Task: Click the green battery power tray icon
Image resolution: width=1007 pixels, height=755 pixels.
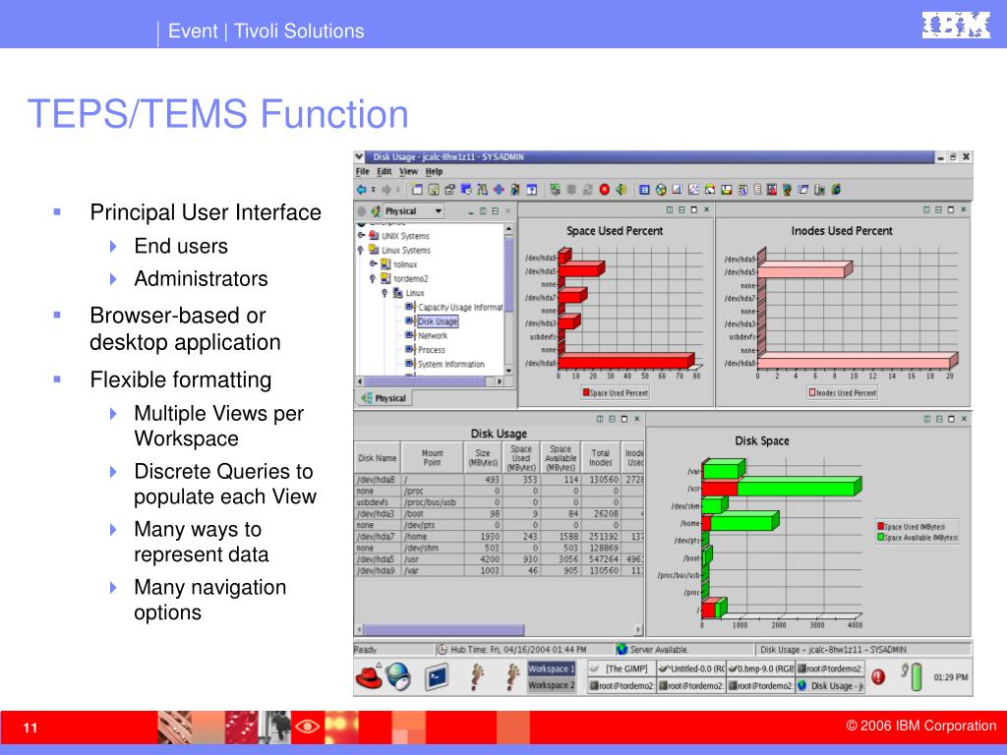Action: pyautogui.click(x=917, y=676)
